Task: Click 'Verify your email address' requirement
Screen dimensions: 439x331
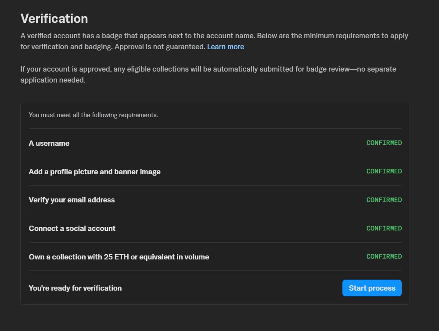Action: pyautogui.click(x=72, y=200)
